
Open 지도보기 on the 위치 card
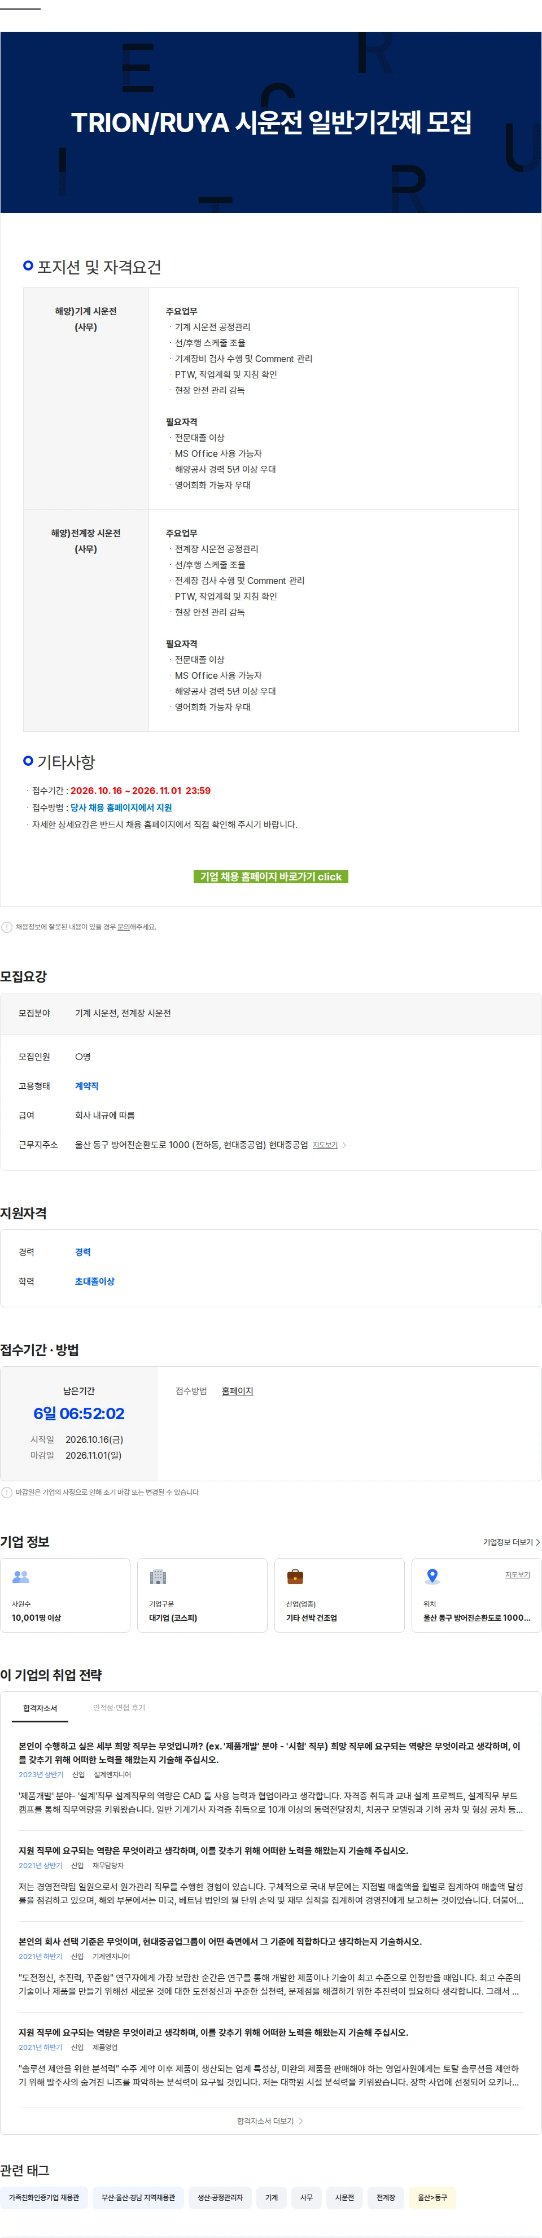click(518, 1574)
